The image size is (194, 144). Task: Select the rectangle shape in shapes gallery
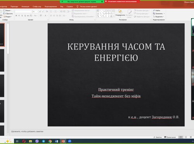[x=106, y=11]
